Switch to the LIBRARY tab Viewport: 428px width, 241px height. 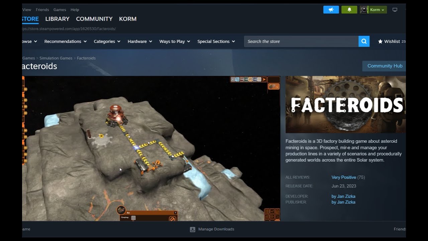(x=58, y=19)
